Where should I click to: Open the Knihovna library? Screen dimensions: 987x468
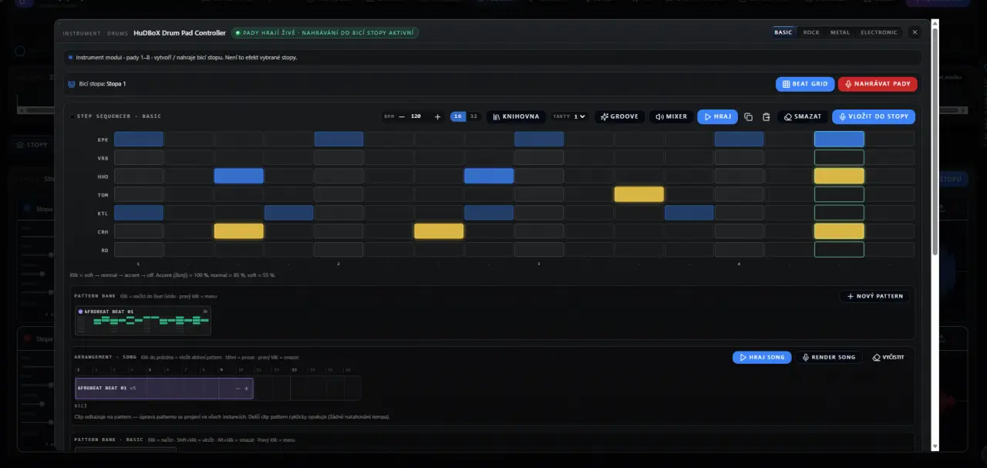[517, 116]
